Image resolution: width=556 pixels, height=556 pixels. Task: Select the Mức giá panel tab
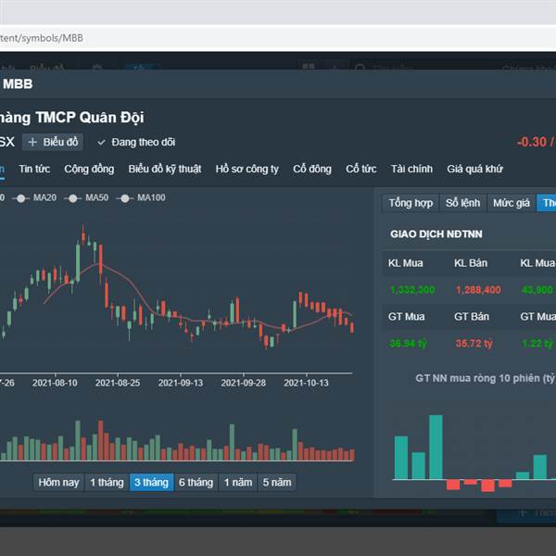click(512, 203)
